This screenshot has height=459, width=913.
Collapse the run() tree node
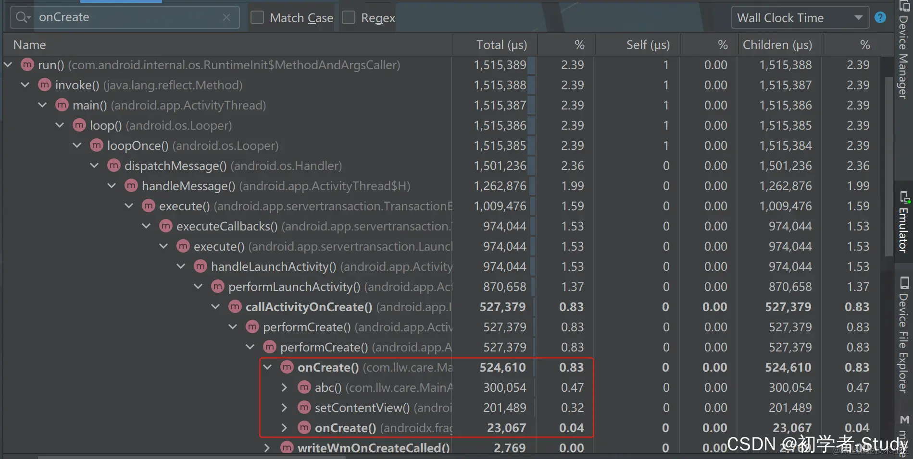pyautogui.click(x=8, y=64)
